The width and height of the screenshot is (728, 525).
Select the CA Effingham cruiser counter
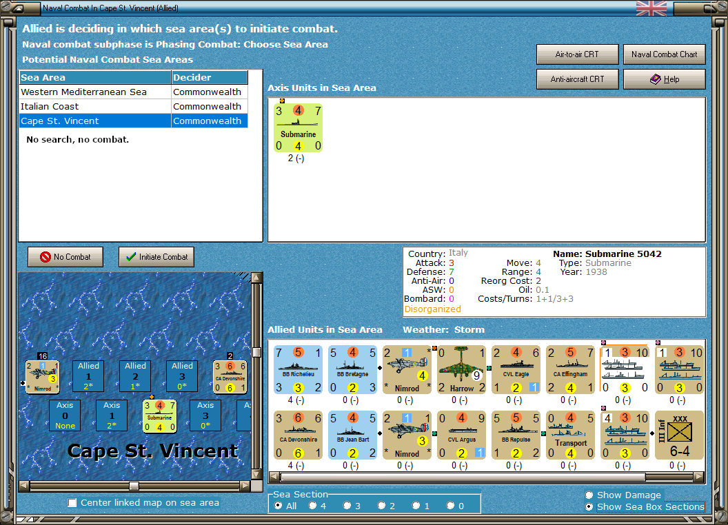click(x=571, y=369)
